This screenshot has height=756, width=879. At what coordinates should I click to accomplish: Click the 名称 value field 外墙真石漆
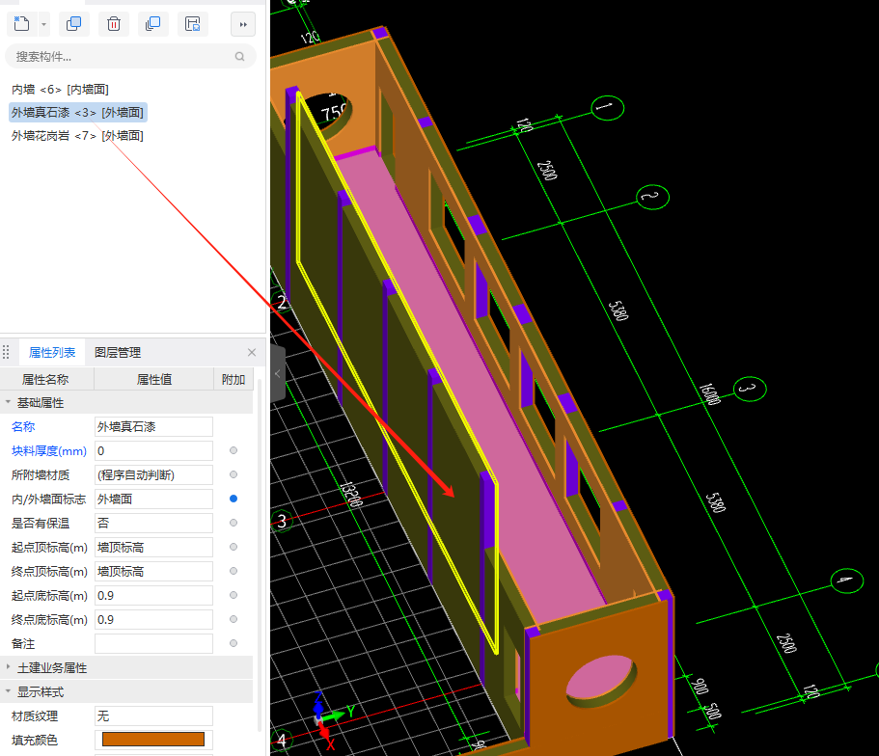[x=153, y=427]
